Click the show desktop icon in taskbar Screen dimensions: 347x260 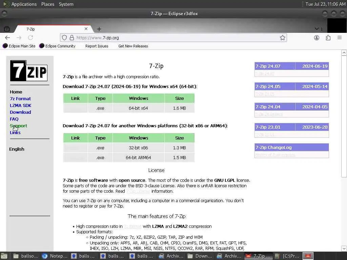coord(4,256)
